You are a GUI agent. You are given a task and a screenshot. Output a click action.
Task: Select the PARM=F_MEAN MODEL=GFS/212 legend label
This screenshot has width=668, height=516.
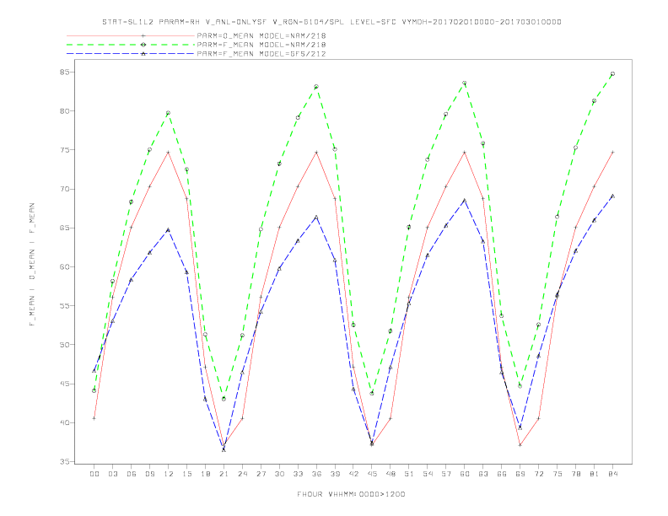coord(261,54)
